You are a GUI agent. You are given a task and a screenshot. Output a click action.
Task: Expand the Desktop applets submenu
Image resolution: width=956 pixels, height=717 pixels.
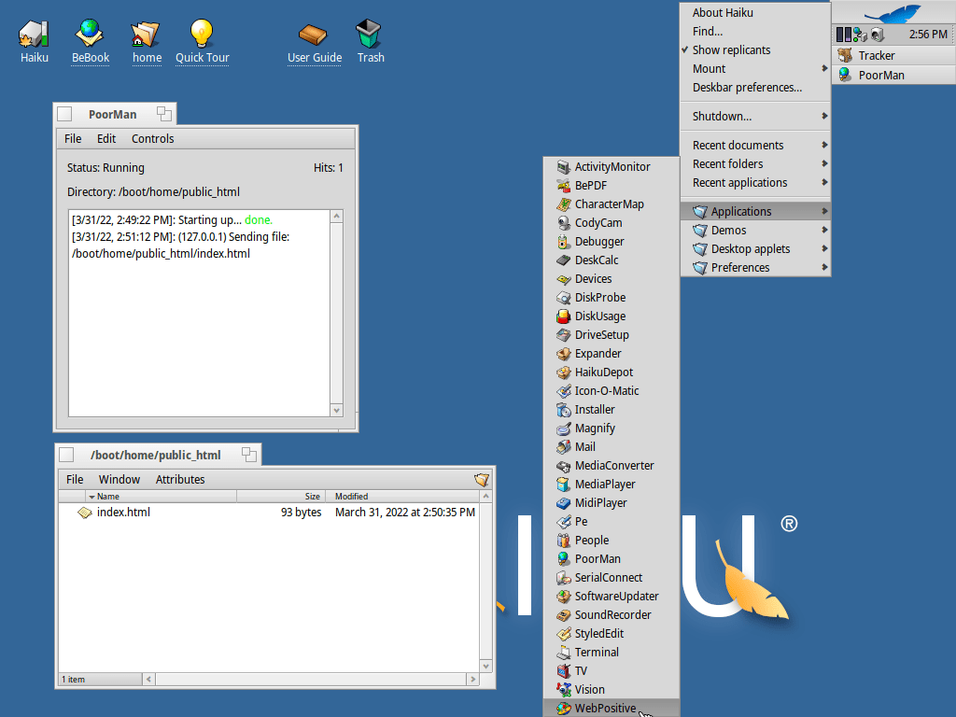point(755,248)
